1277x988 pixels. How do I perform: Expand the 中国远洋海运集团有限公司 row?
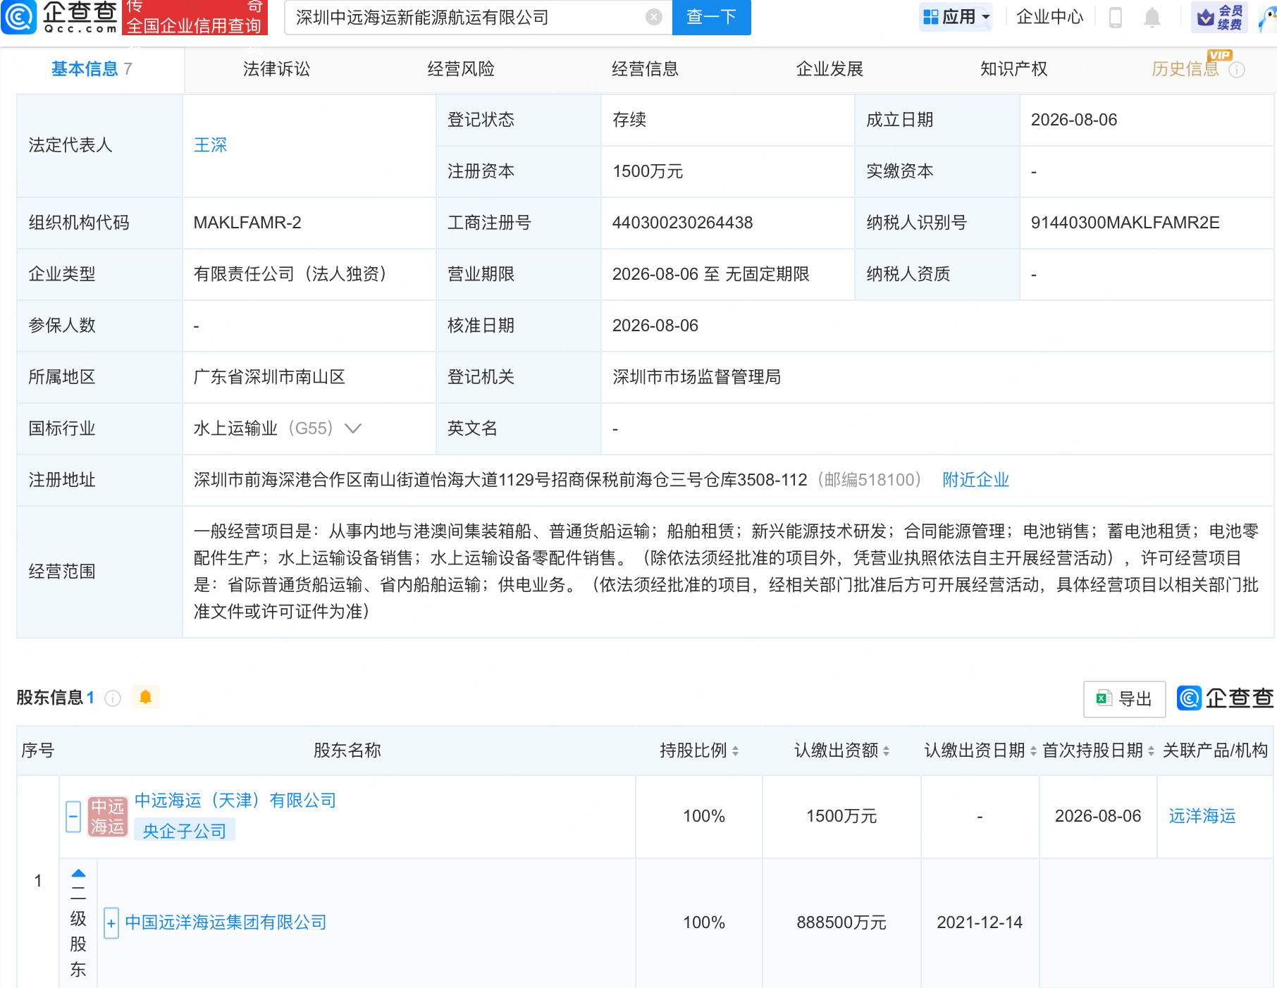click(x=111, y=923)
